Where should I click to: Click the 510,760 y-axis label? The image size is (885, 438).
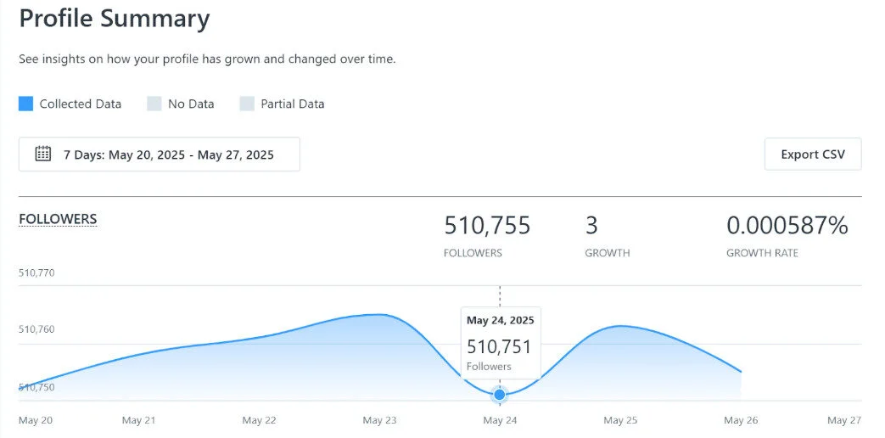click(x=36, y=329)
